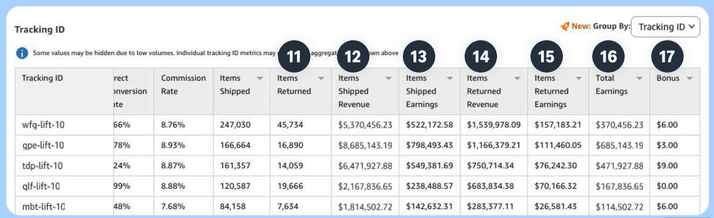Sort by Items Returned column arrow
This screenshot has width=714, height=218.
[321, 79]
